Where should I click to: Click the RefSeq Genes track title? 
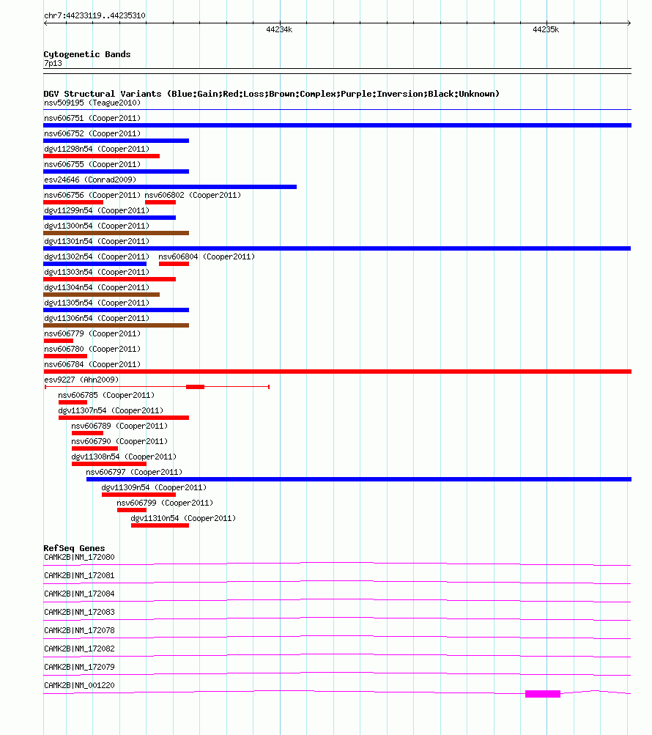(74, 548)
